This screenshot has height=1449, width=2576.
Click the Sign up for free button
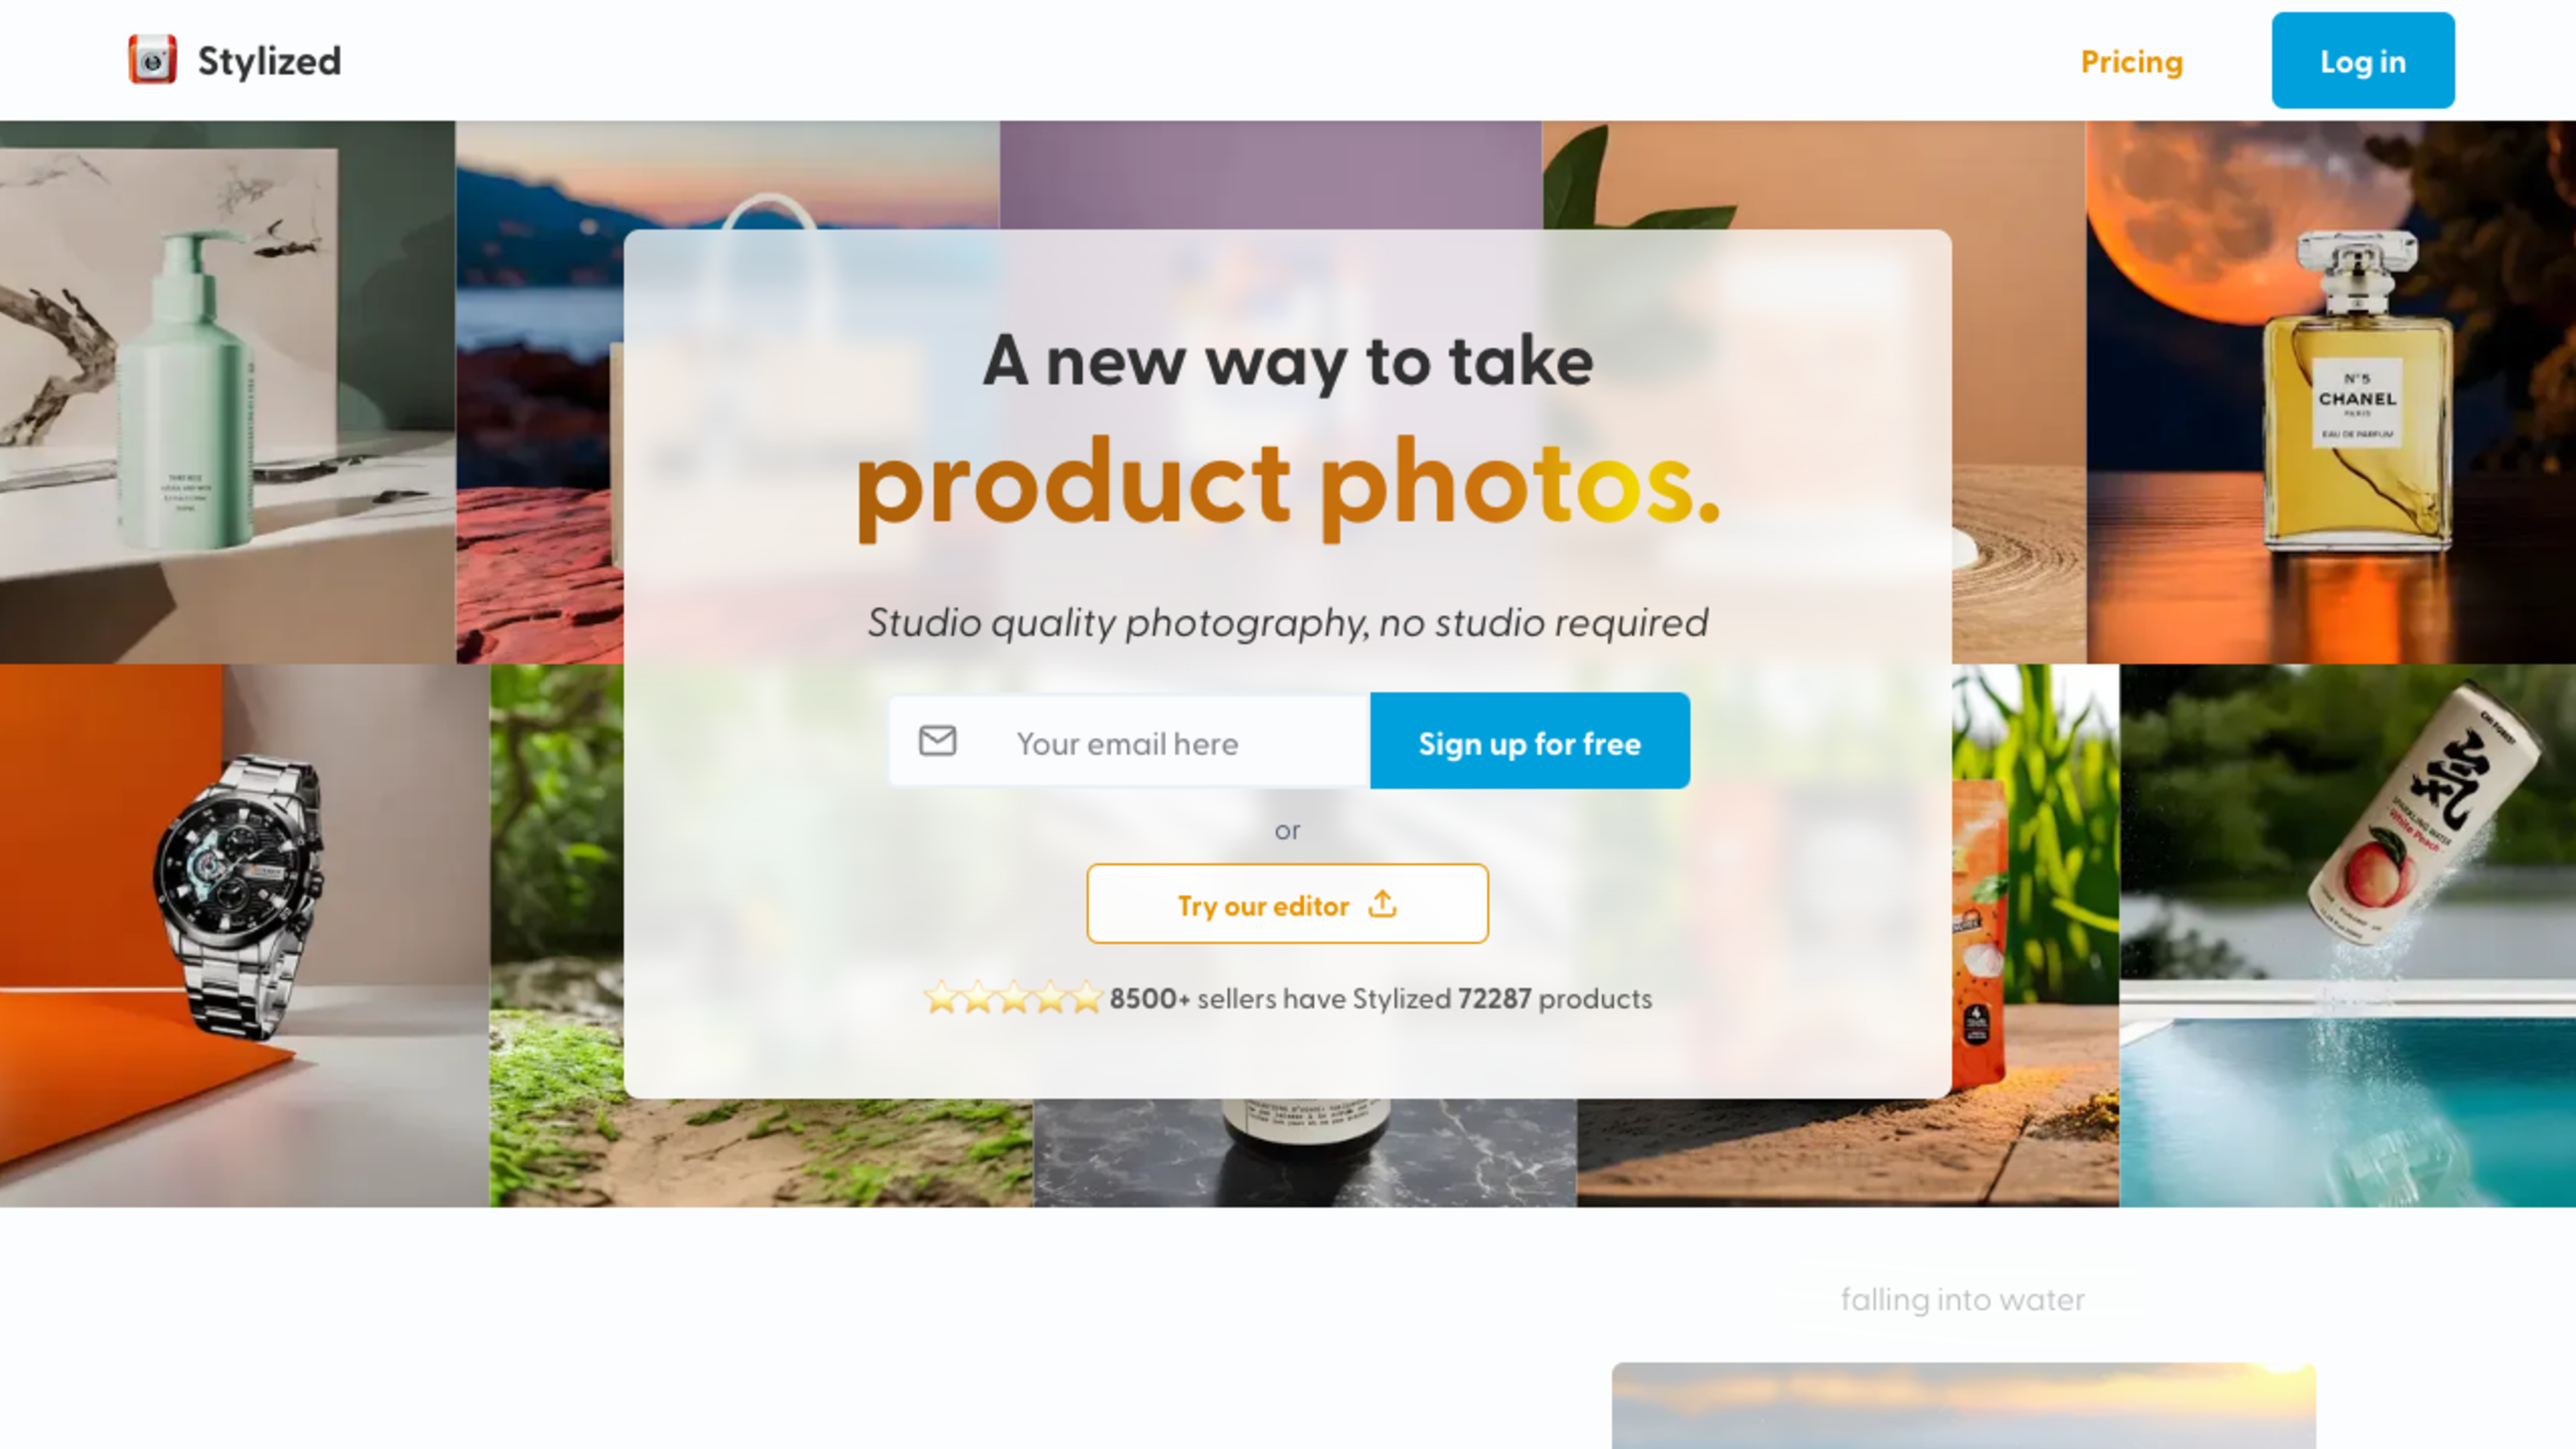click(x=1529, y=741)
